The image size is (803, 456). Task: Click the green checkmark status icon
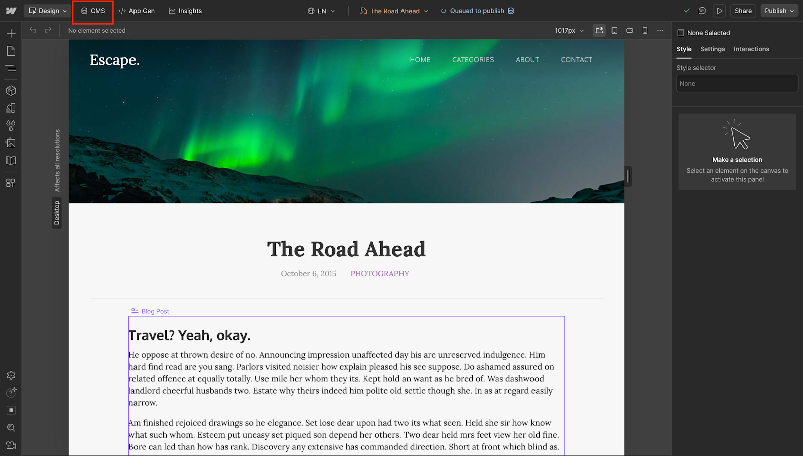(x=687, y=11)
